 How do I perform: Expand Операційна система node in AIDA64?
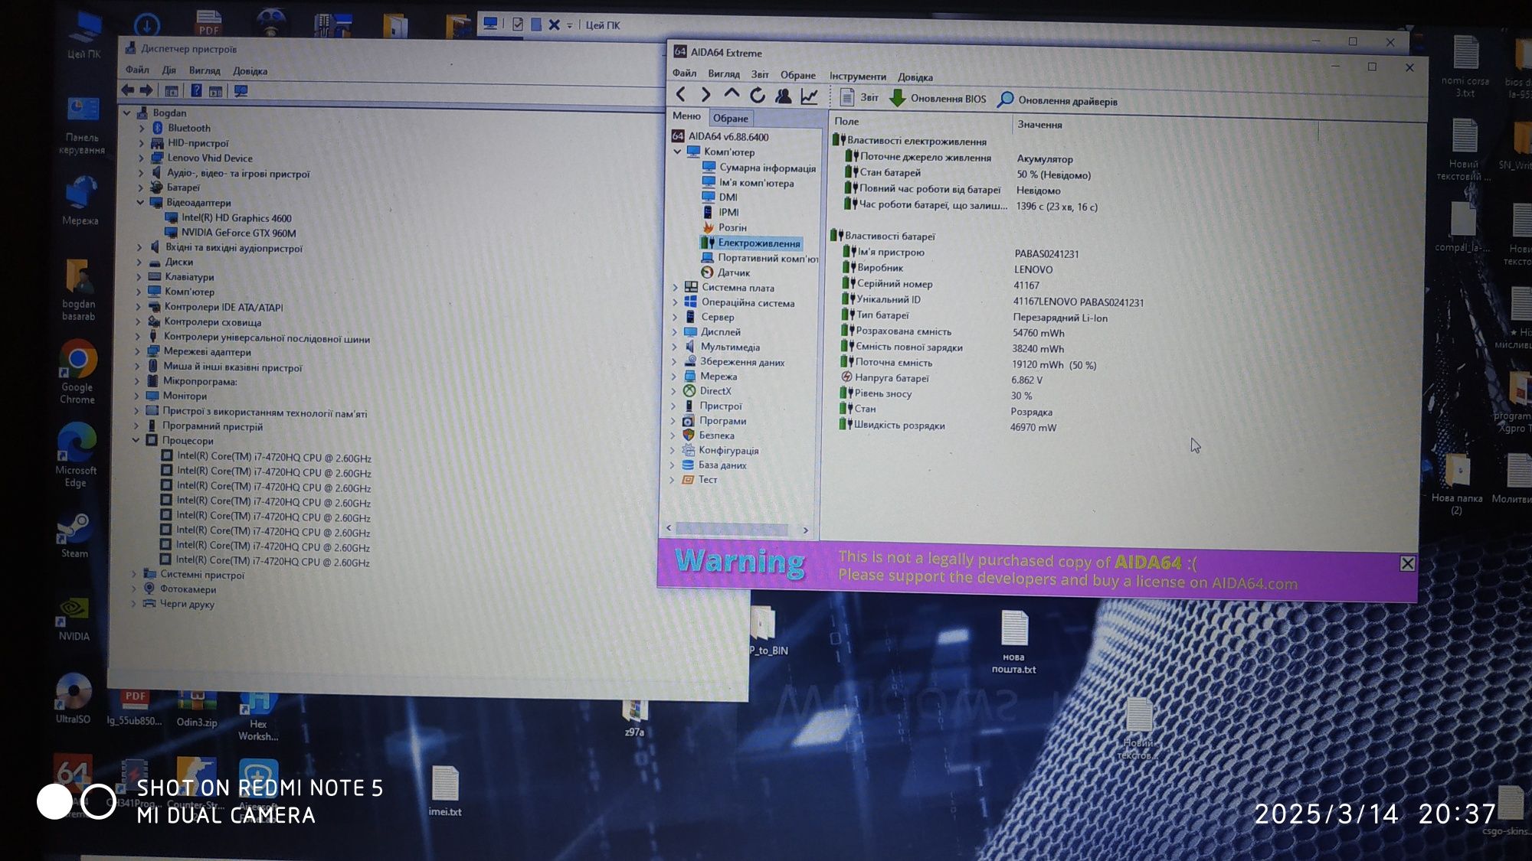675,303
